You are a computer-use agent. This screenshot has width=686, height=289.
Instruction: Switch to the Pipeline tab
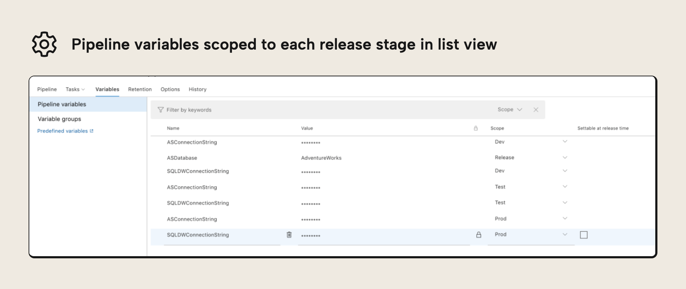[x=47, y=89]
